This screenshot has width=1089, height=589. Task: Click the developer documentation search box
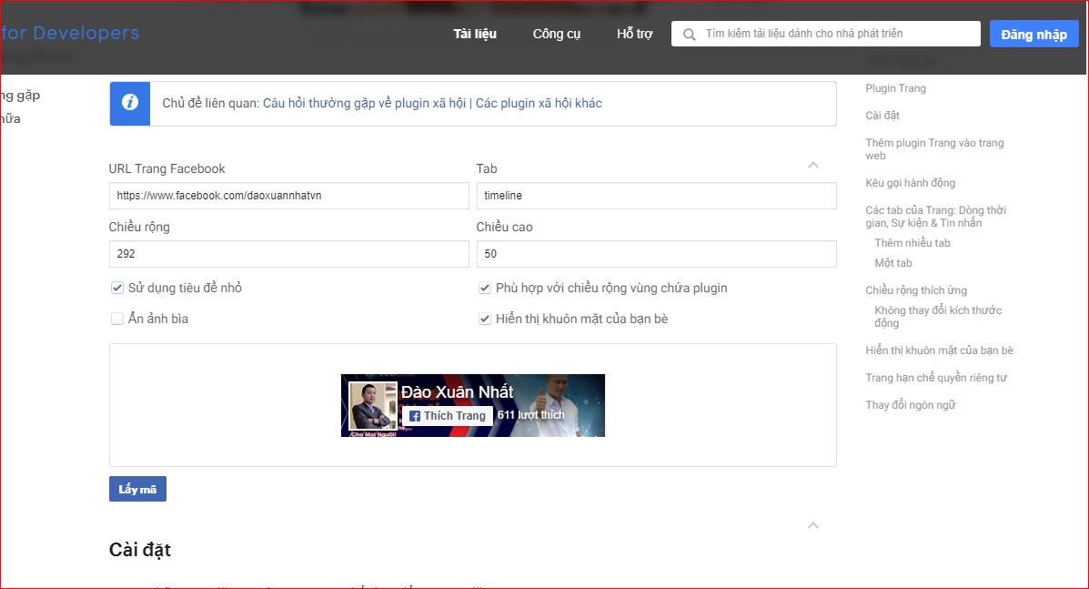(826, 34)
